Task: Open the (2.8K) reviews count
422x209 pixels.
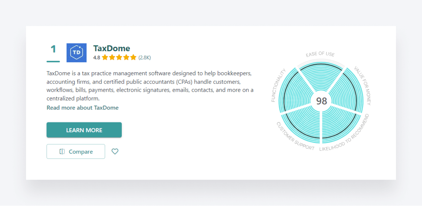Action: click(145, 57)
